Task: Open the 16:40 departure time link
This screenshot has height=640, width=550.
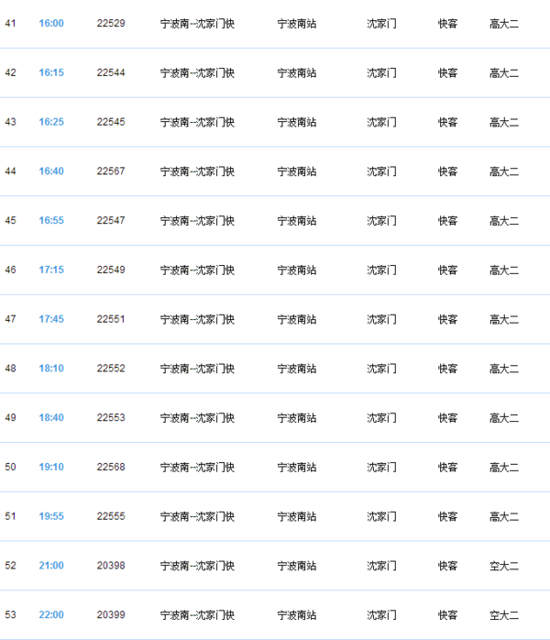Action: coord(51,171)
